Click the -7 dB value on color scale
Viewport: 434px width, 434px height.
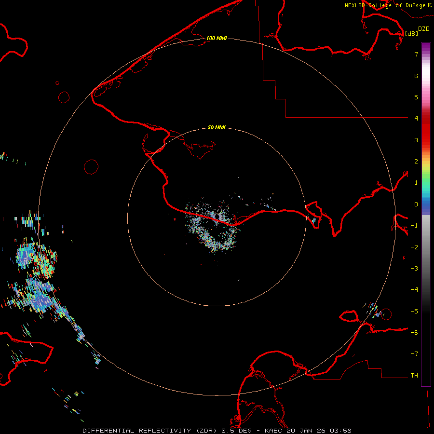click(x=414, y=354)
